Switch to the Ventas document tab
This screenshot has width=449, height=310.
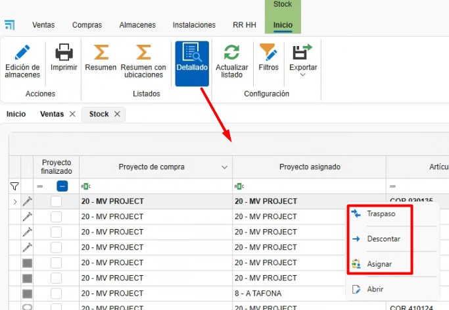52,114
